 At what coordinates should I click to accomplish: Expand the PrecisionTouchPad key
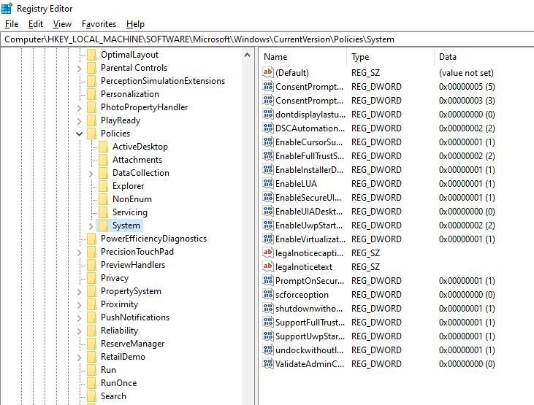[80, 252]
